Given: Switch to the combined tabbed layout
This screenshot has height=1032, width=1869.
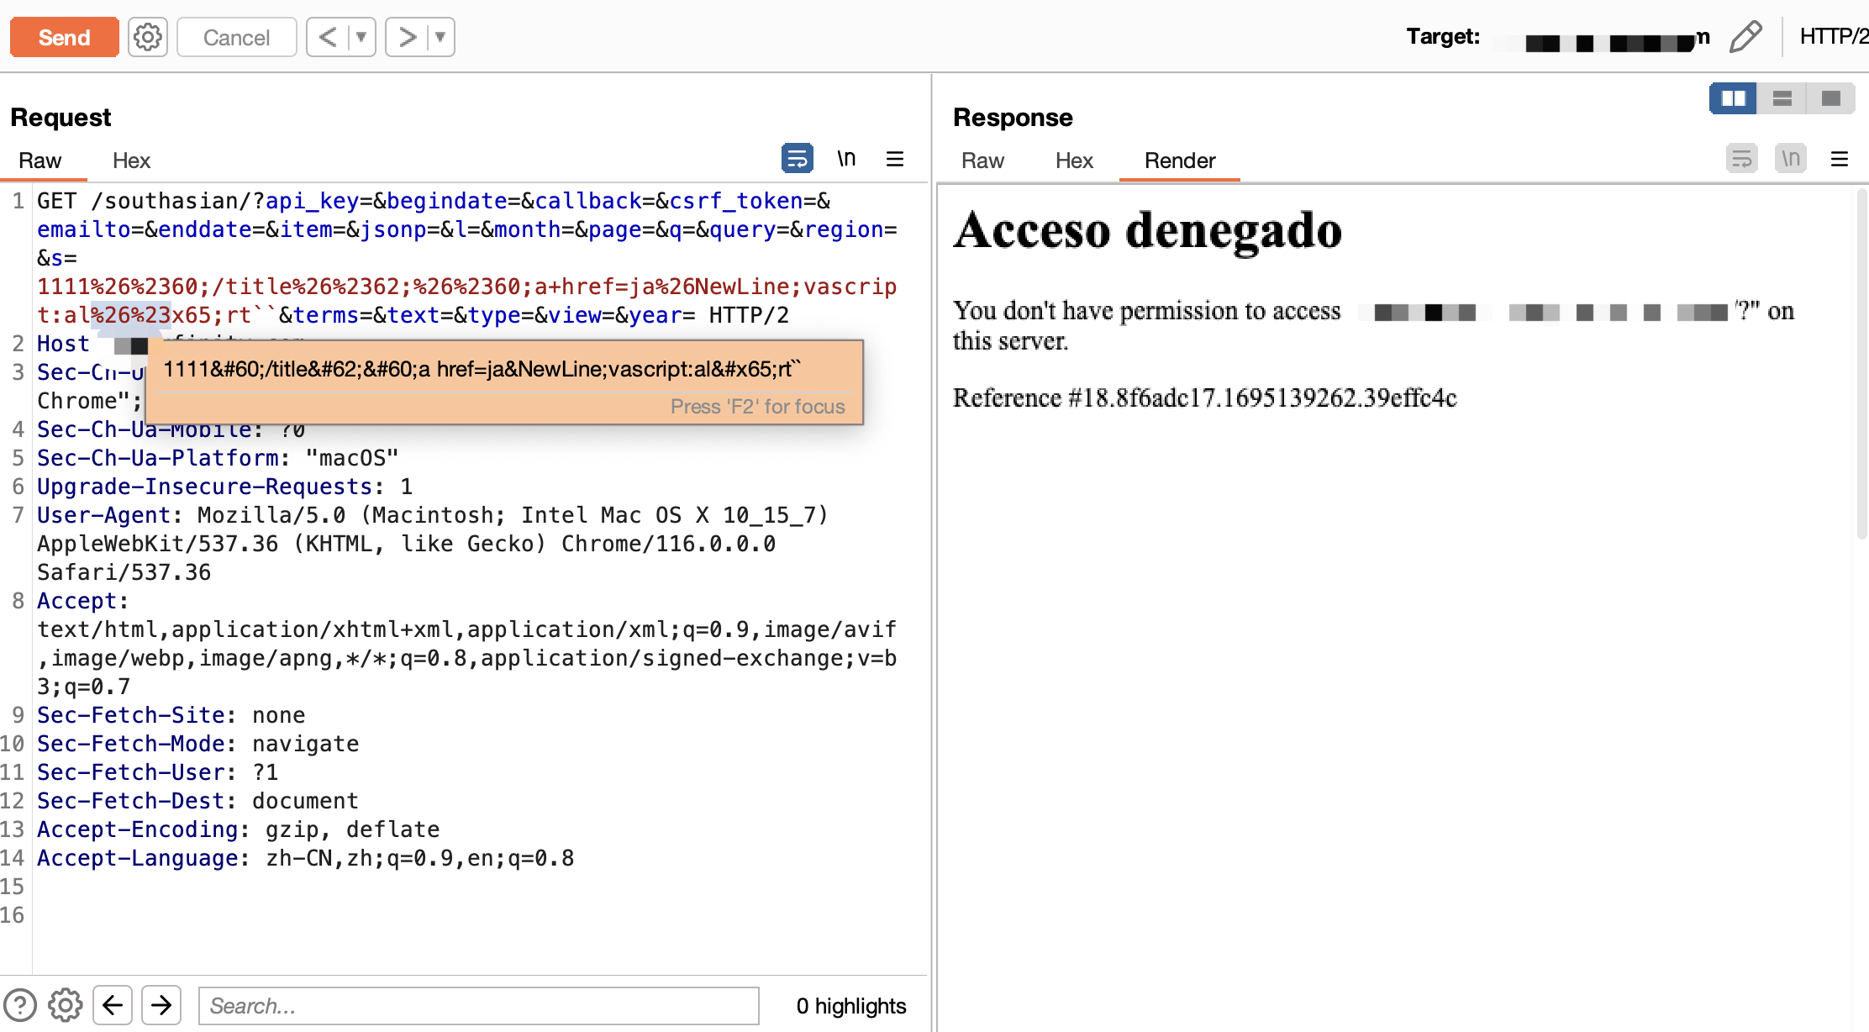Looking at the screenshot, I should click(x=1830, y=98).
